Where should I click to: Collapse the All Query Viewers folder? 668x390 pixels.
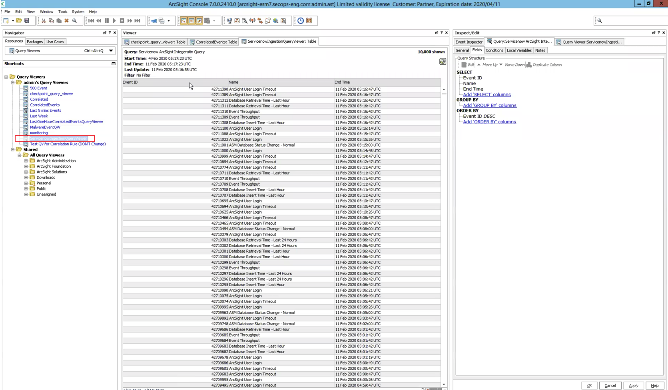(19, 155)
